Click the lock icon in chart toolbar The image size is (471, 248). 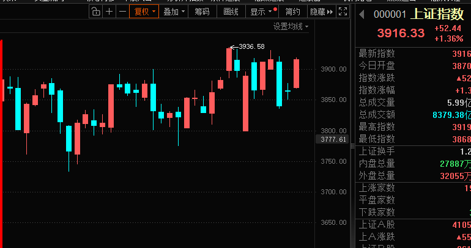click(96, 11)
